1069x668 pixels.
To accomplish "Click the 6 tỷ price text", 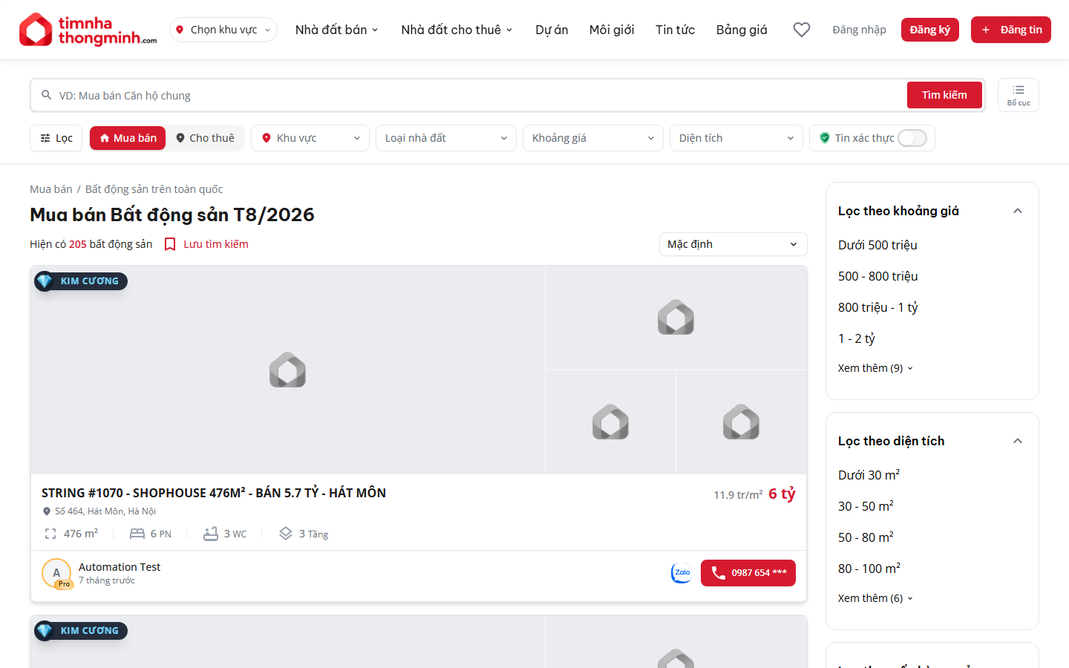I will pyautogui.click(x=782, y=494).
